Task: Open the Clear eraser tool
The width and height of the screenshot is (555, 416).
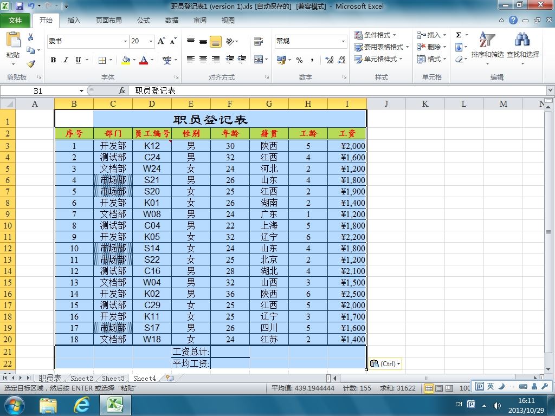Action: click(x=459, y=59)
